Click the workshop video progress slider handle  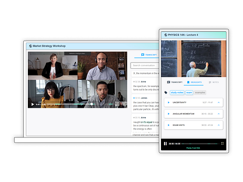click(x=92, y=104)
